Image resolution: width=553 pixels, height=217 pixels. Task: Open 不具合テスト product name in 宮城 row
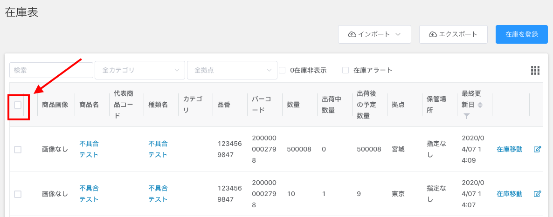(89, 149)
